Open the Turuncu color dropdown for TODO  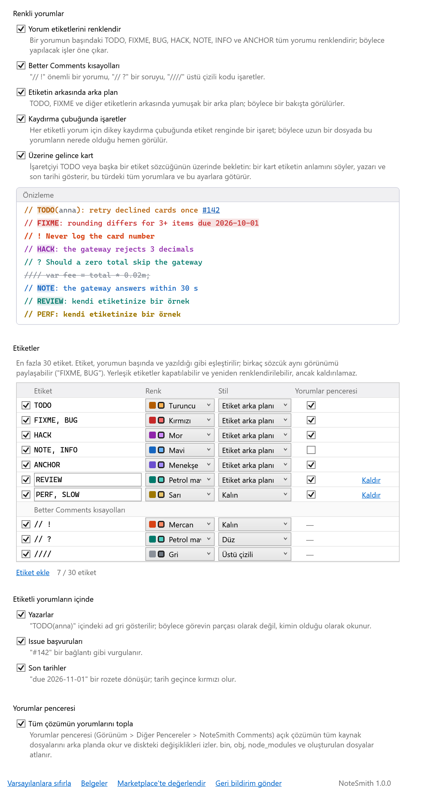180,405
